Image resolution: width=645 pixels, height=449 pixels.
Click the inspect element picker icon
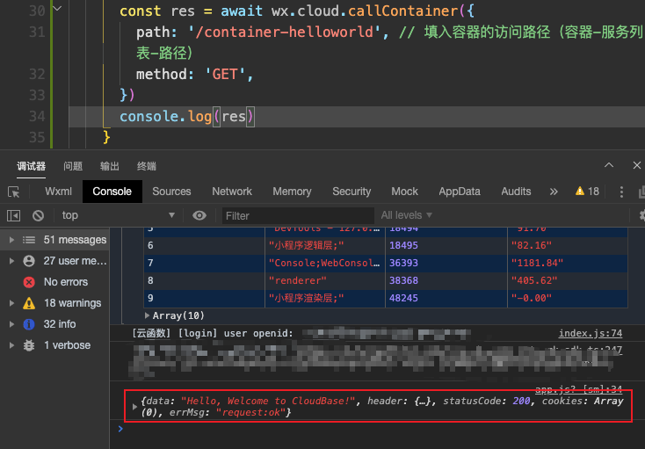click(14, 192)
